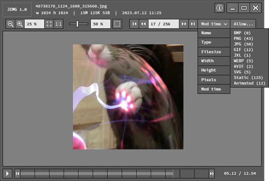The width and height of the screenshot is (269, 181).
Task: Click the zoom in magnifier icon
Action: point(20,24)
